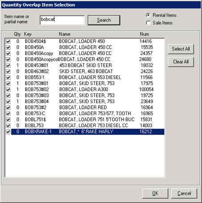Click the Key text BOB450Acopy
Screen dimensions: 202x203
point(39,54)
